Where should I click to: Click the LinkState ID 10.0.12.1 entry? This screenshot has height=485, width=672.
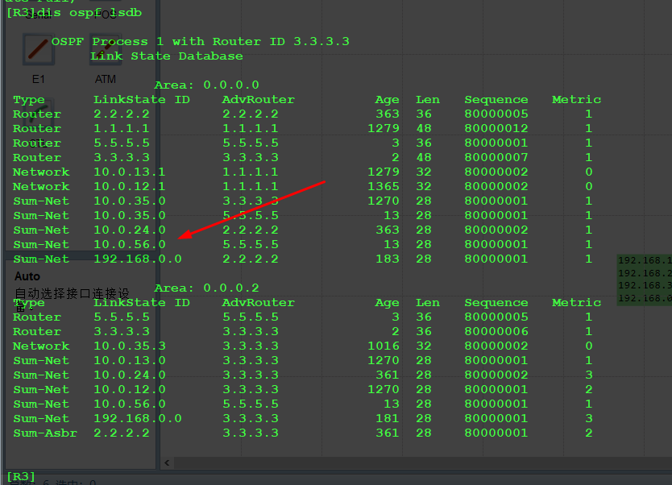click(130, 186)
